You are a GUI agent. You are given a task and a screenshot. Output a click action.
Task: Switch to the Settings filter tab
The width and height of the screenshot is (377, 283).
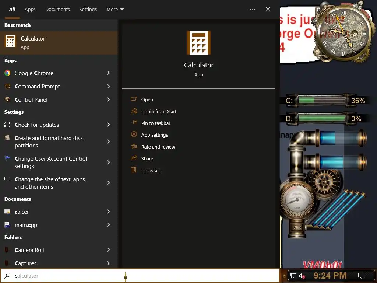coord(88,9)
